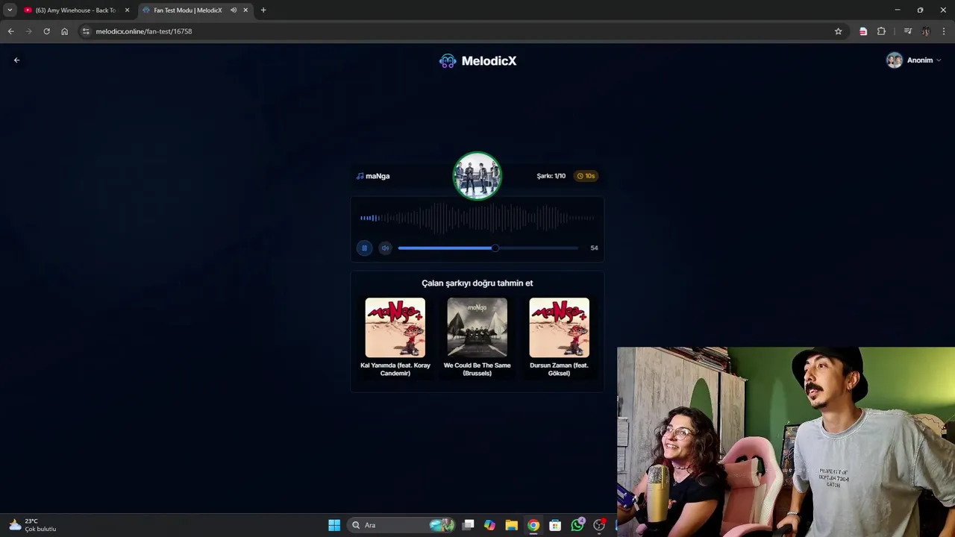
Task: Focus the melodicx.online address bar
Action: click(x=463, y=31)
